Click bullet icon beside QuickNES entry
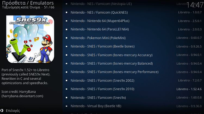Screen dimensions: 204x114 pyautogui.click(x=66, y=12)
